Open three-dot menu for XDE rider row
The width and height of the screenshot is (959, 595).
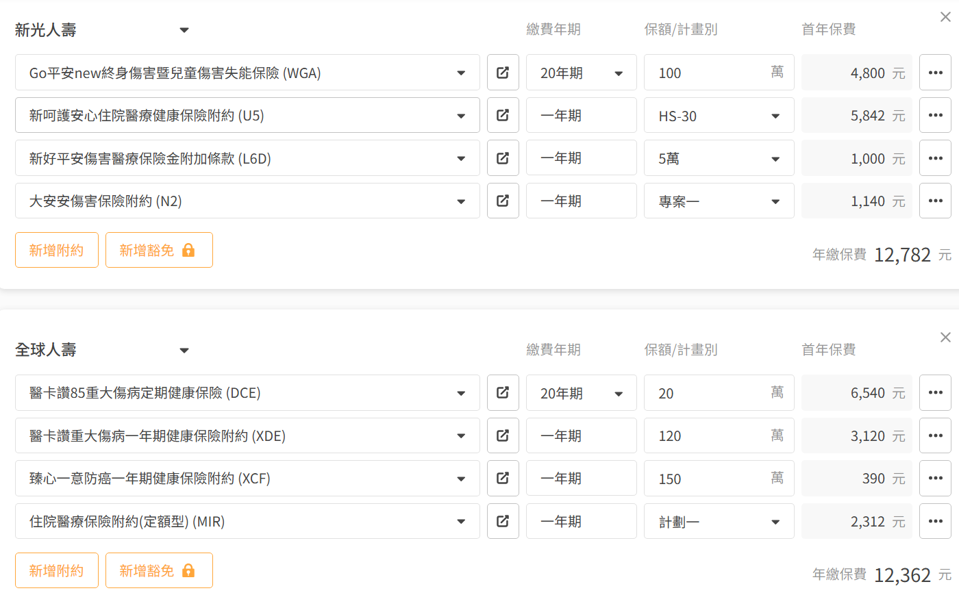(x=935, y=435)
